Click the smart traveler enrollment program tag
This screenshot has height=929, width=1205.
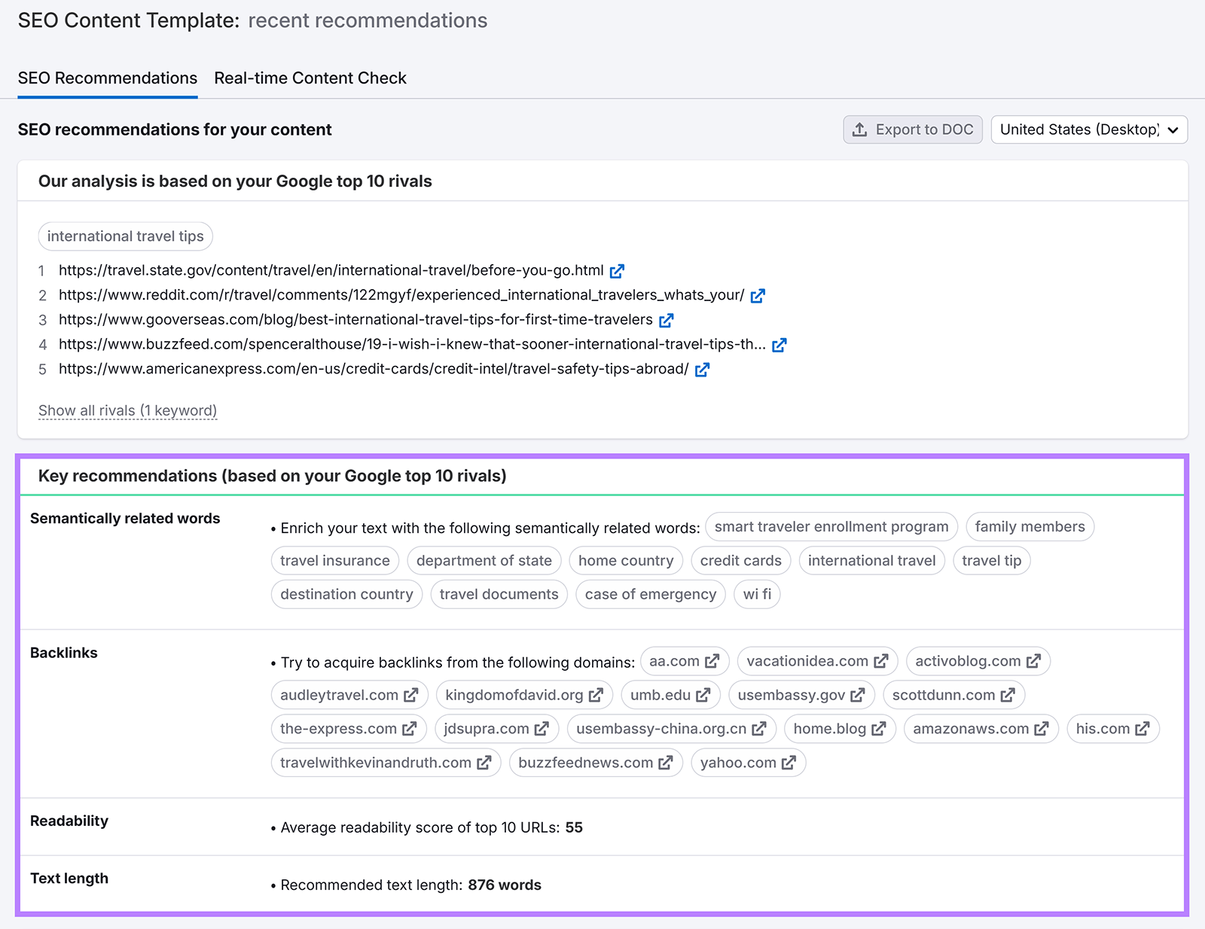click(831, 527)
